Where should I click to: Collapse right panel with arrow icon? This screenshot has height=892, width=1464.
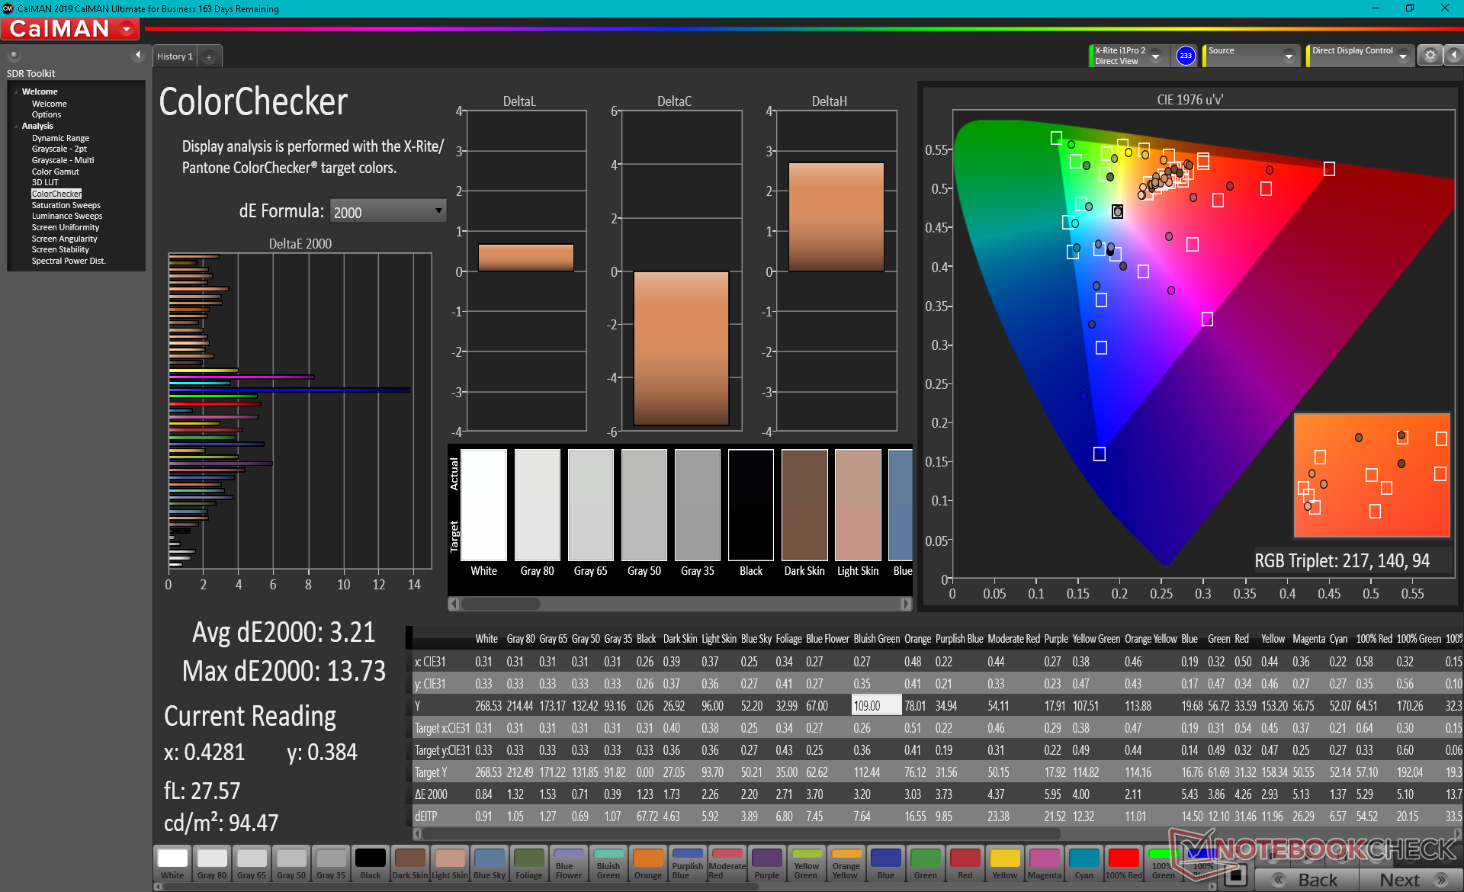[1454, 55]
